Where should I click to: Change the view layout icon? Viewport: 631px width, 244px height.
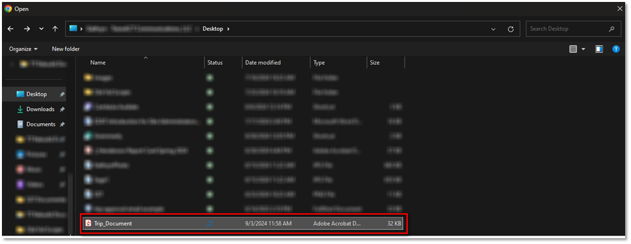[573, 49]
